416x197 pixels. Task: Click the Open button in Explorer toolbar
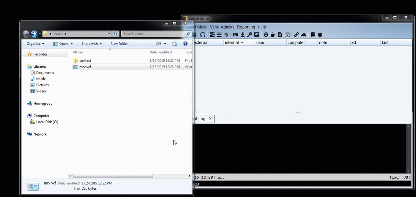pos(60,44)
